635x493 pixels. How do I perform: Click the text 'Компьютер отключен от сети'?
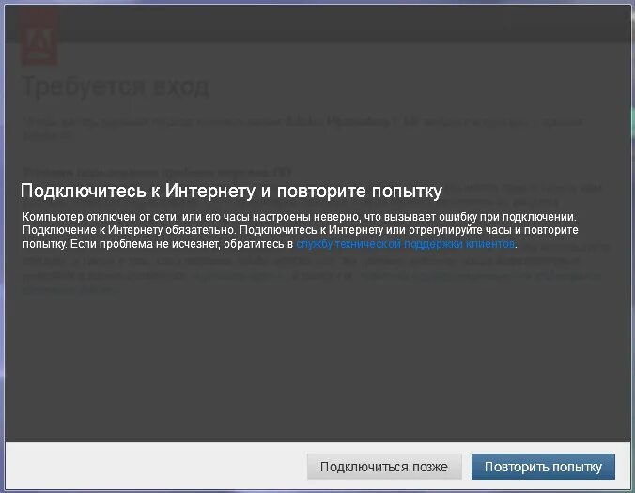tap(100, 217)
